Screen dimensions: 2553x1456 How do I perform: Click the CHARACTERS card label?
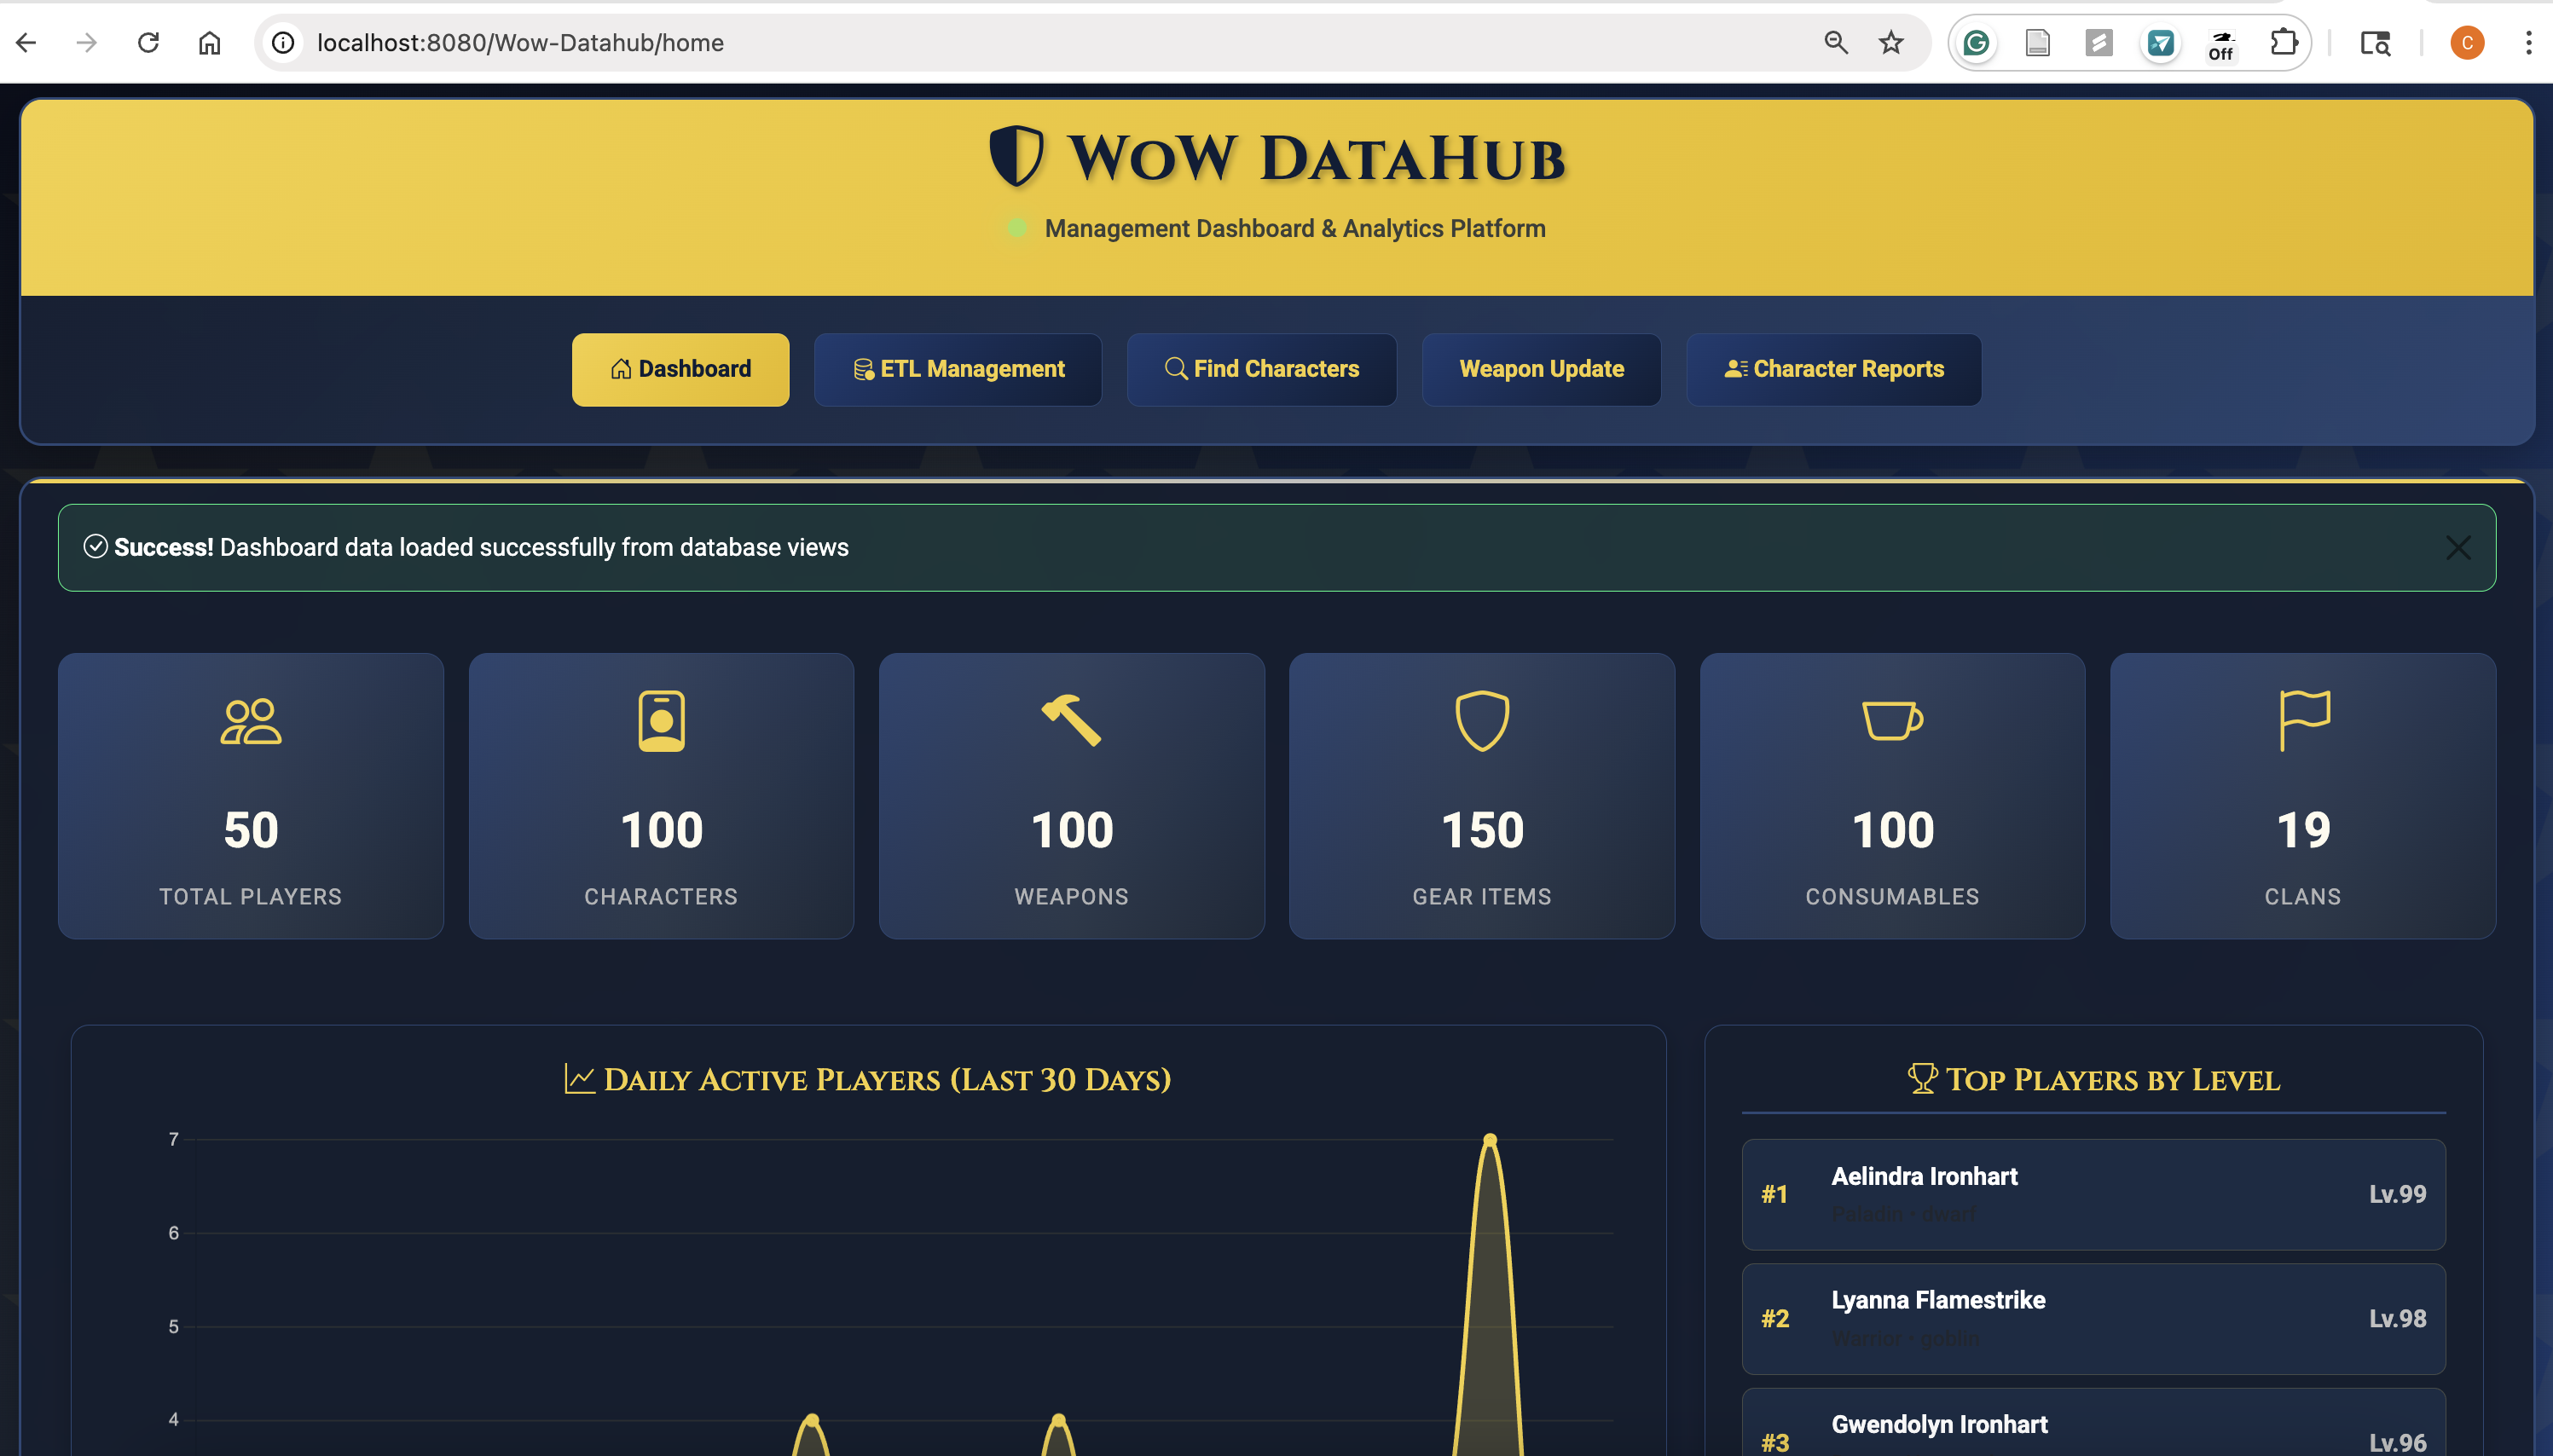click(661, 897)
